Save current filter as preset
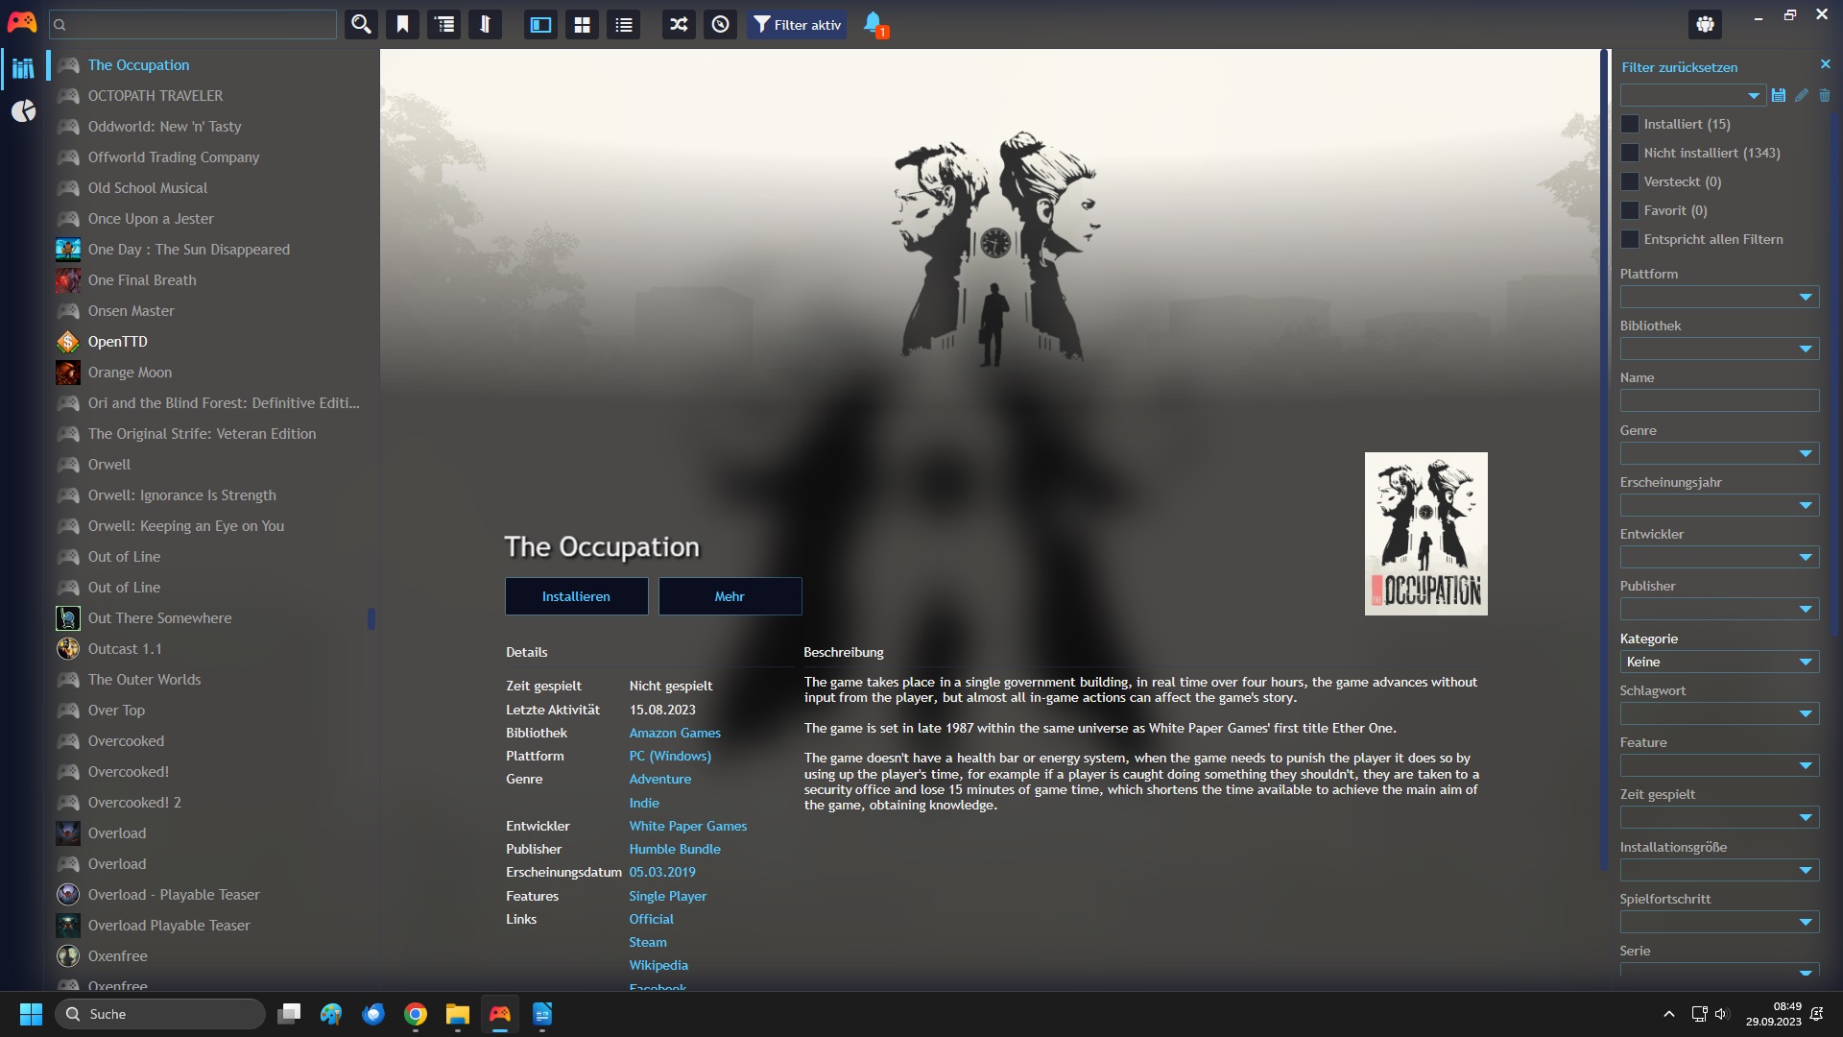 1779,95
